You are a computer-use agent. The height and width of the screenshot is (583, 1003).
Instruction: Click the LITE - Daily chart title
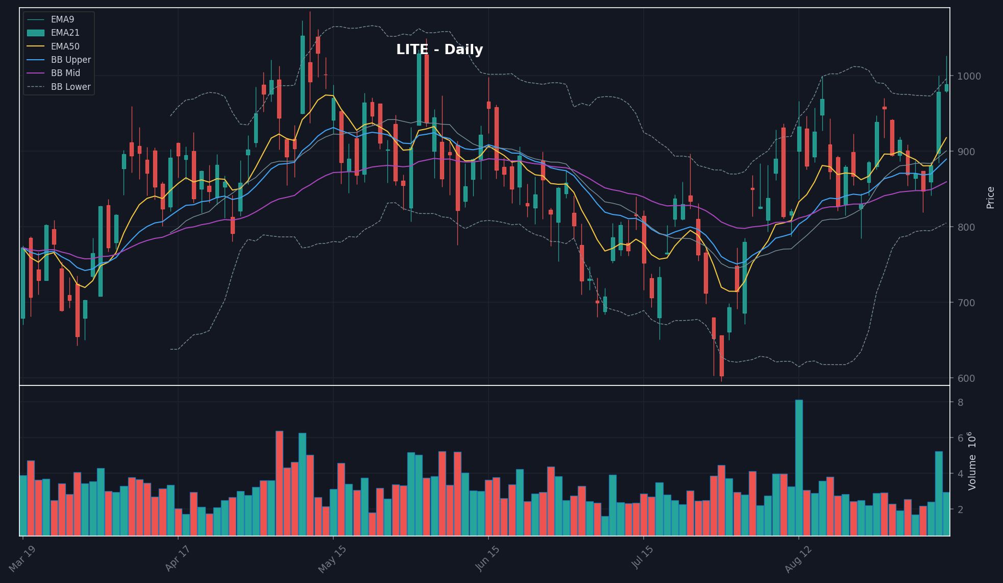pyautogui.click(x=439, y=50)
